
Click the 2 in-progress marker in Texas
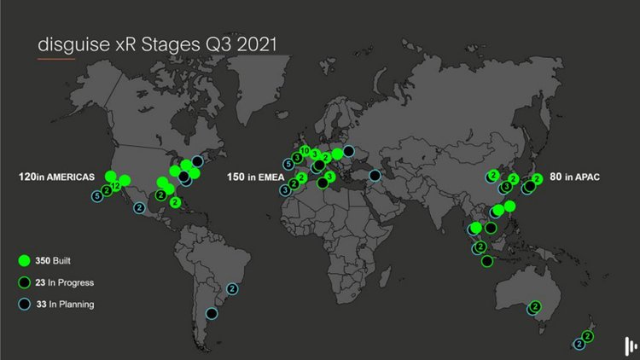pos(160,195)
